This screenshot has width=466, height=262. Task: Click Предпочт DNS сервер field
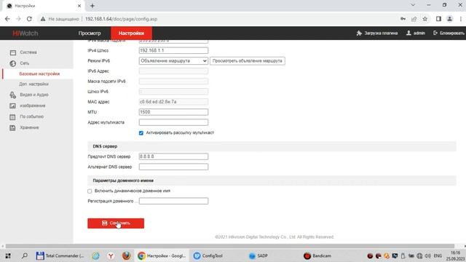[173, 156]
